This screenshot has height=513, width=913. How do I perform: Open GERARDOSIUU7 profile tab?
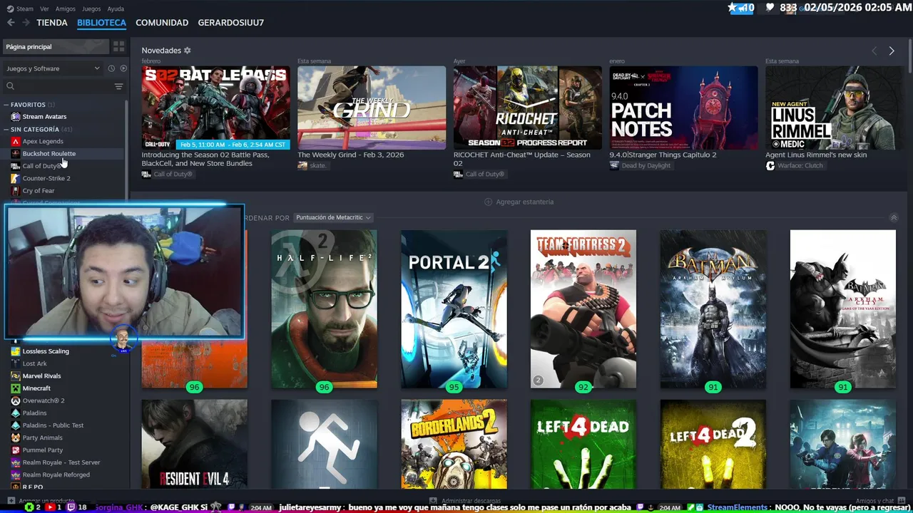231,23
